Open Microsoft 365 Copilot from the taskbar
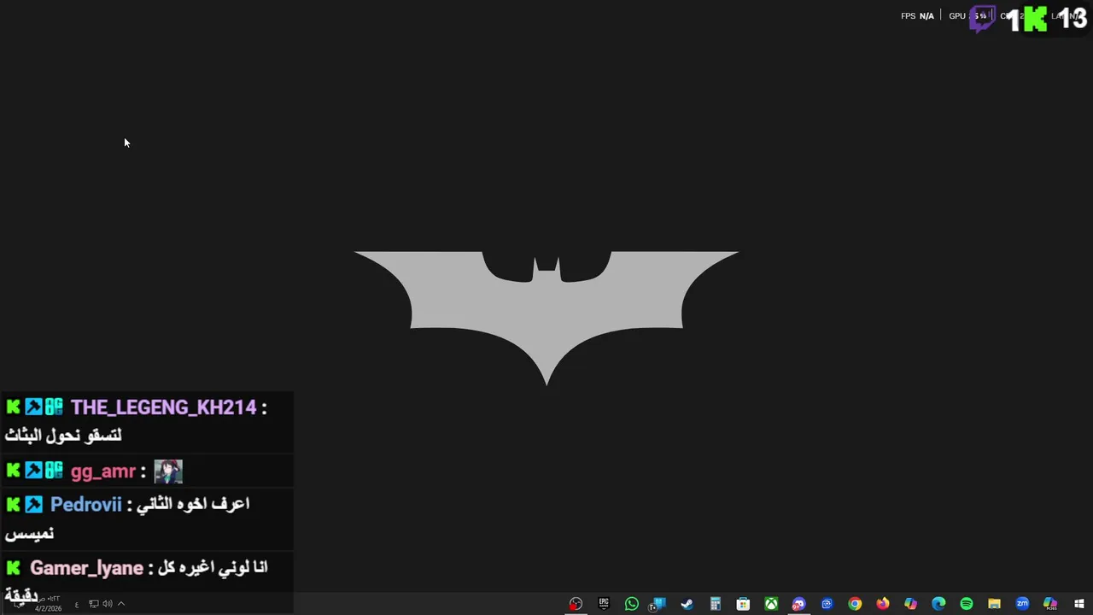 pyautogui.click(x=1050, y=604)
